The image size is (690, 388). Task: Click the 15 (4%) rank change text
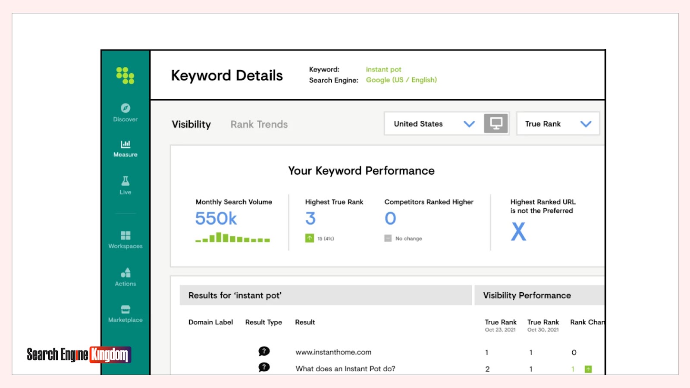326,238
